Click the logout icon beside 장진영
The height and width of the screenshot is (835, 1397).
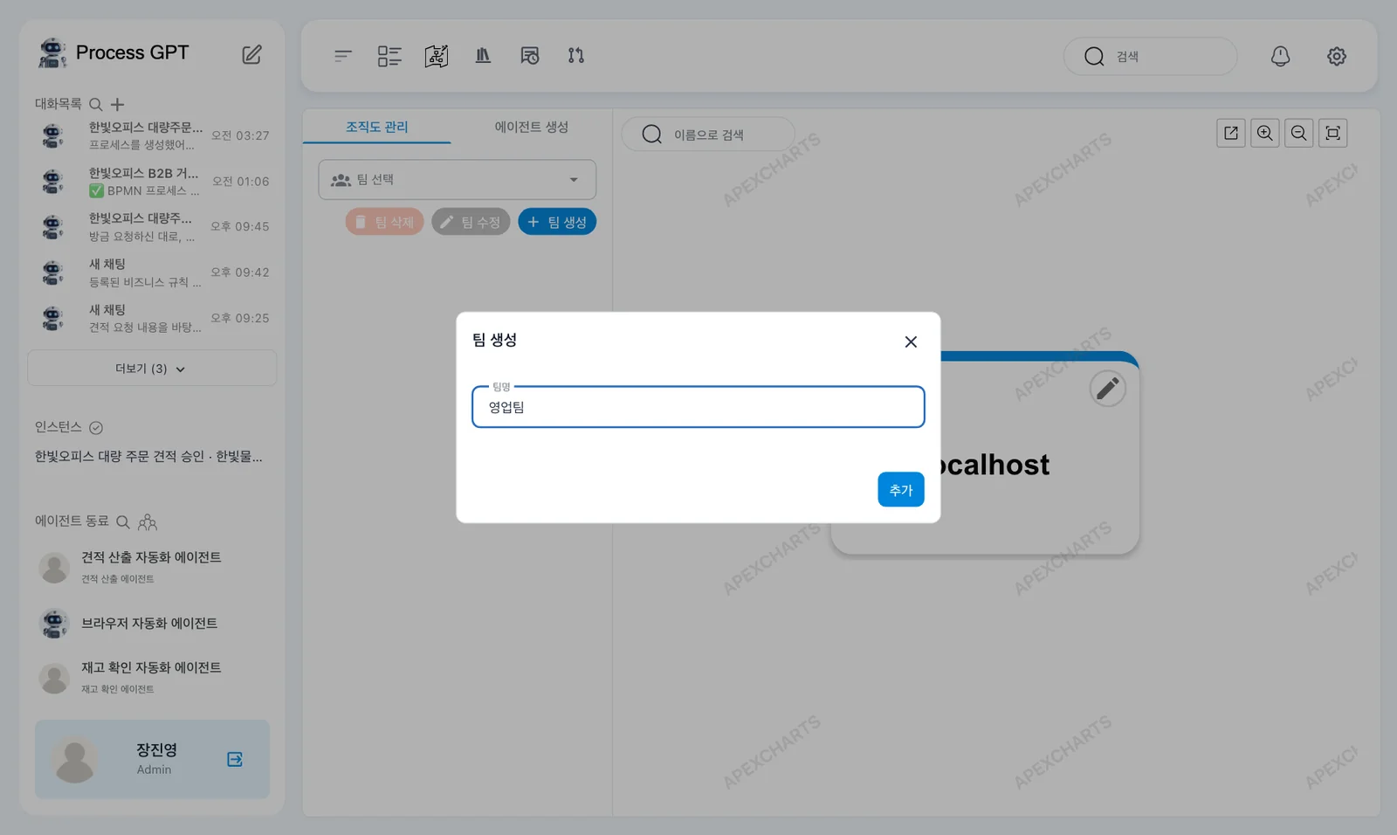[x=235, y=759]
